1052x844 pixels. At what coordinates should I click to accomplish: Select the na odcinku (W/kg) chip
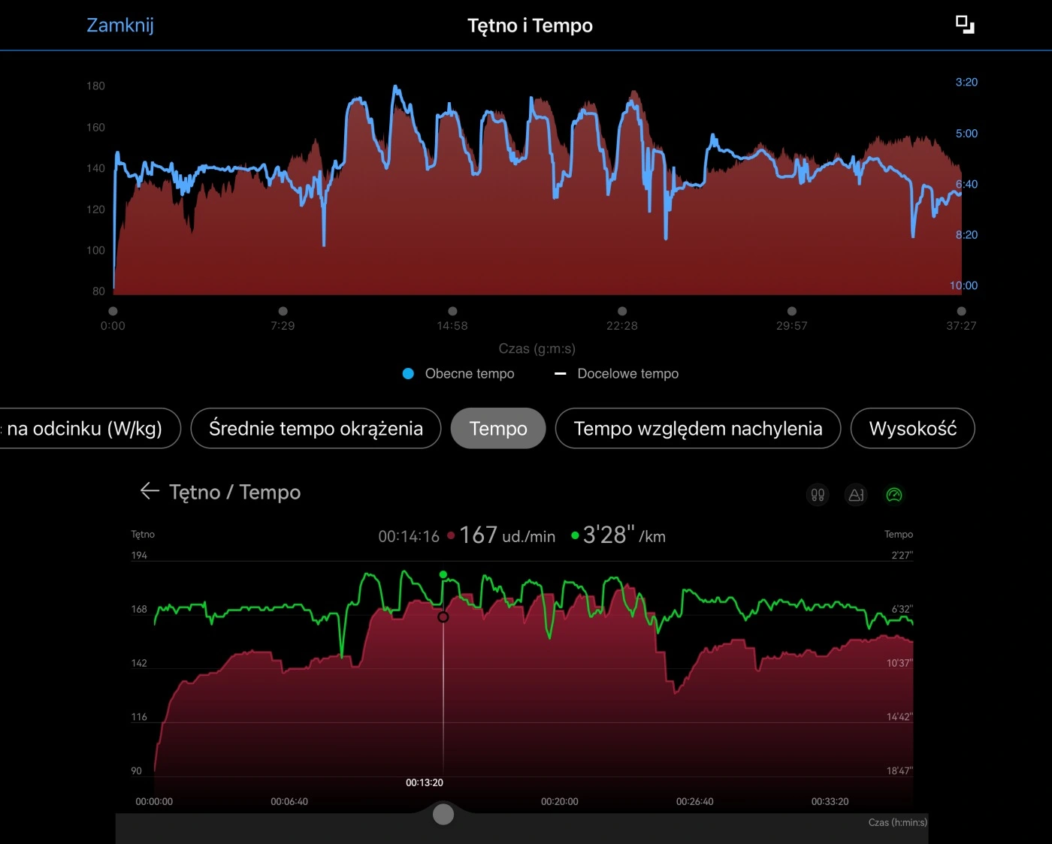coord(86,428)
